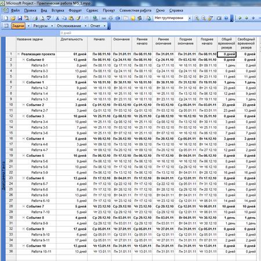Click the Save diskette icon

(20, 18)
